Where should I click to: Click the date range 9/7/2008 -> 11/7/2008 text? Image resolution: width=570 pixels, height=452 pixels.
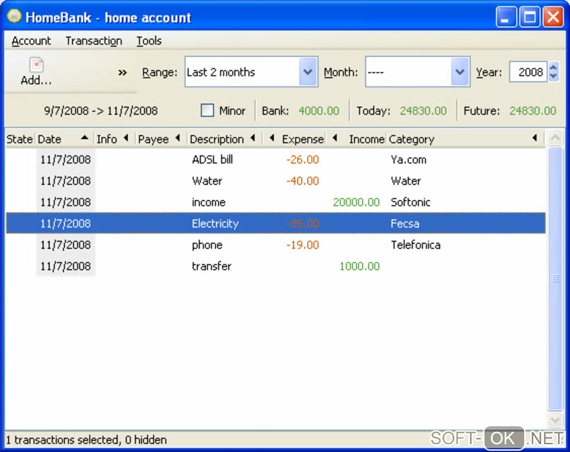tap(101, 111)
